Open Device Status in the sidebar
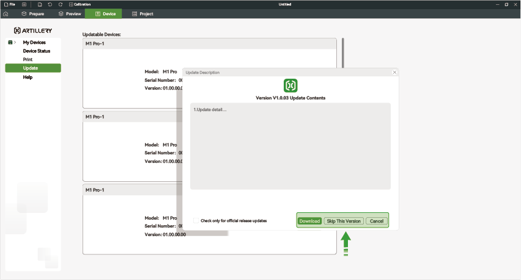The width and height of the screenshot is (521, 280). (37, 51)
